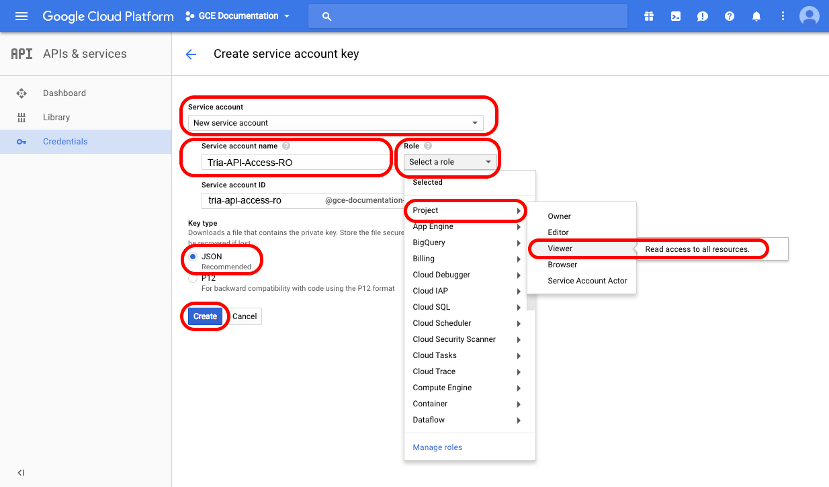
Task: Expand the Billing roles submenu
Action: 469,259
